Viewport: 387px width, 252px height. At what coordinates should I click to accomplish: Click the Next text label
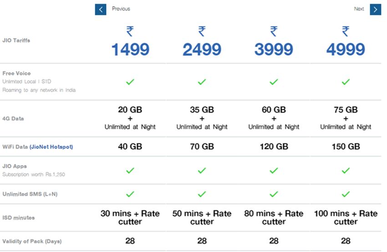[359, 9]
